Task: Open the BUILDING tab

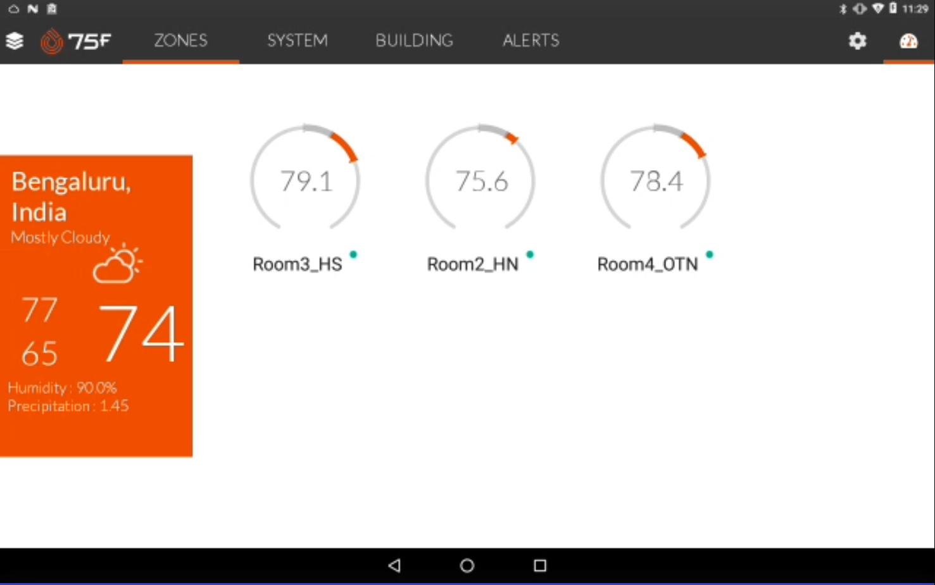Action: pos(415,40)
